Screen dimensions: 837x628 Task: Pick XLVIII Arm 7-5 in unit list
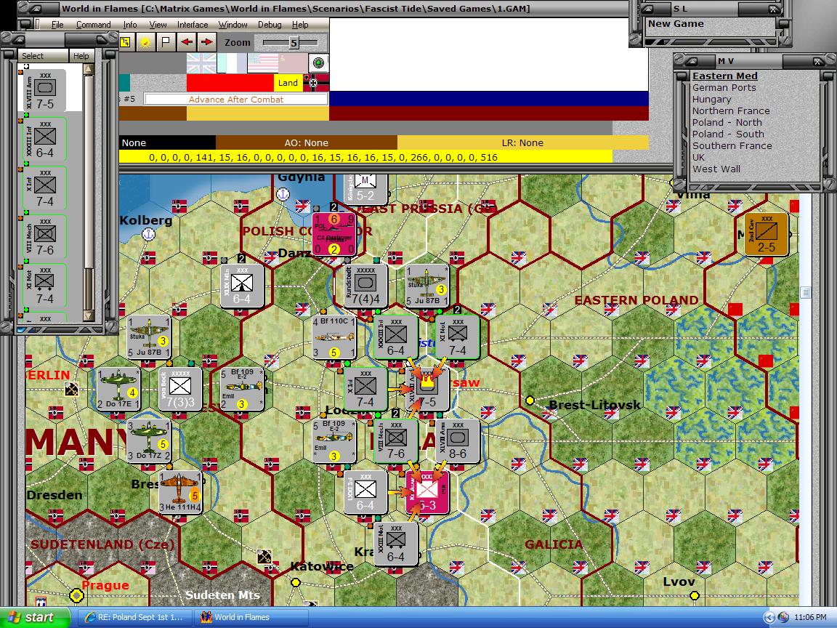(45, 89)
